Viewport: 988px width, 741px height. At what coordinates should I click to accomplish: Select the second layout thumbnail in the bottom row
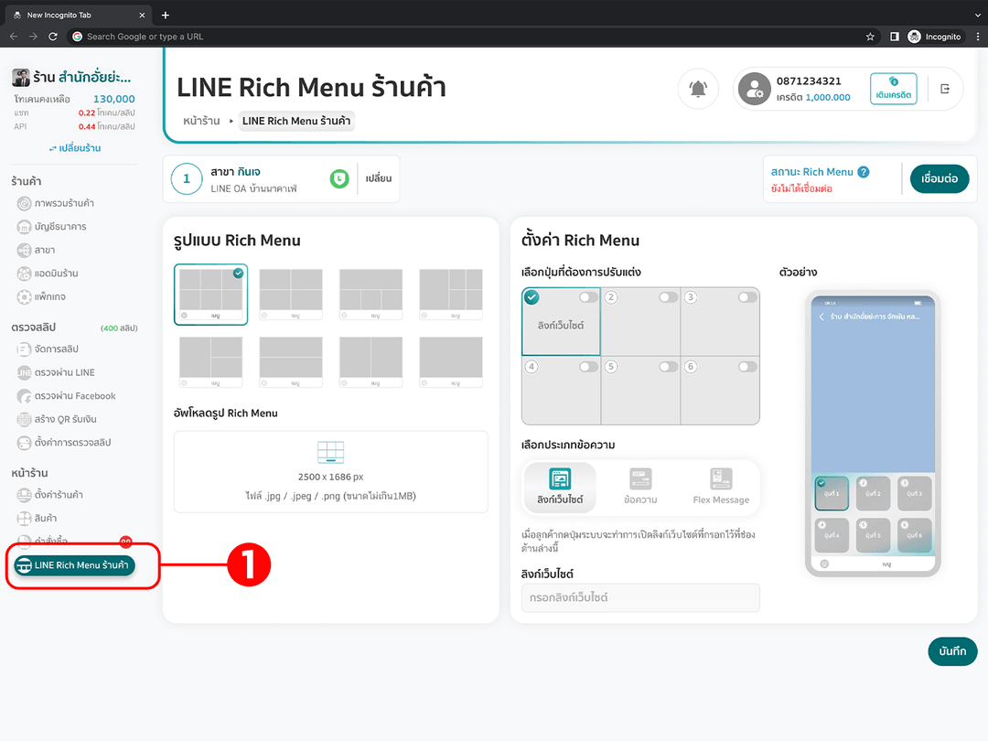[x=291, y=361]
